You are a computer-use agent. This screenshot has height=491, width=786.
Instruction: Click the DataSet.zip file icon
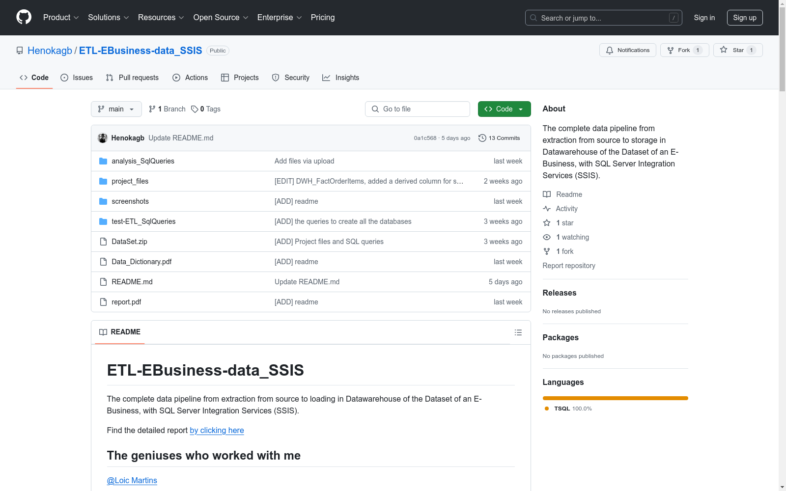[x=103, y=242]
